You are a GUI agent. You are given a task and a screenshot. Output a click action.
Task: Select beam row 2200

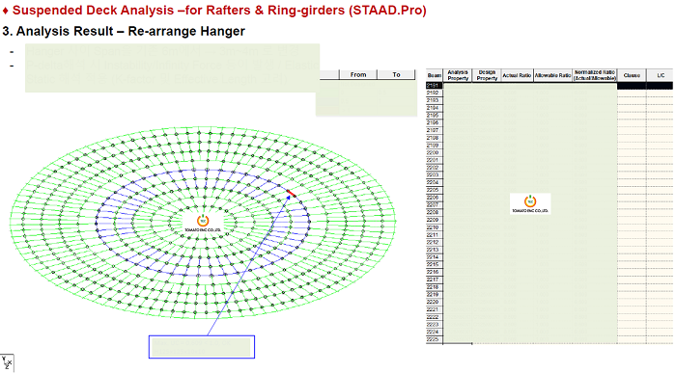click(x=549, y=152)
